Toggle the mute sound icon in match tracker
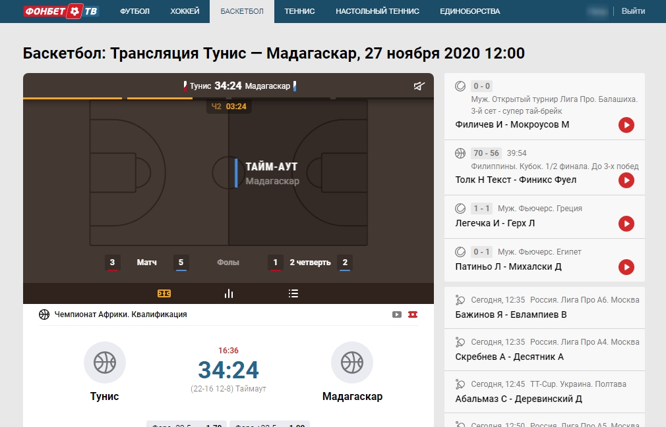 click(419, 86)
